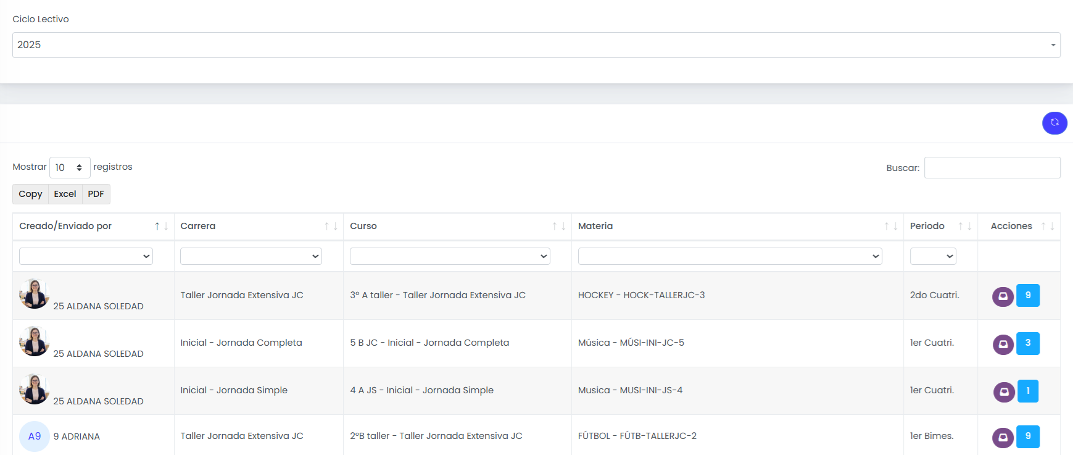The image size is (1073, 455).
Task: Open purple inbox icon for Musica MUSI-INI-JS-4 row
Action: point(1004,391)
